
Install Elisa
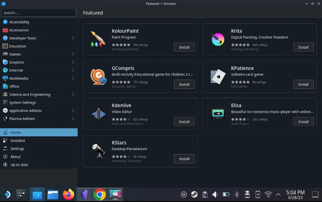[x=303, y=122]
